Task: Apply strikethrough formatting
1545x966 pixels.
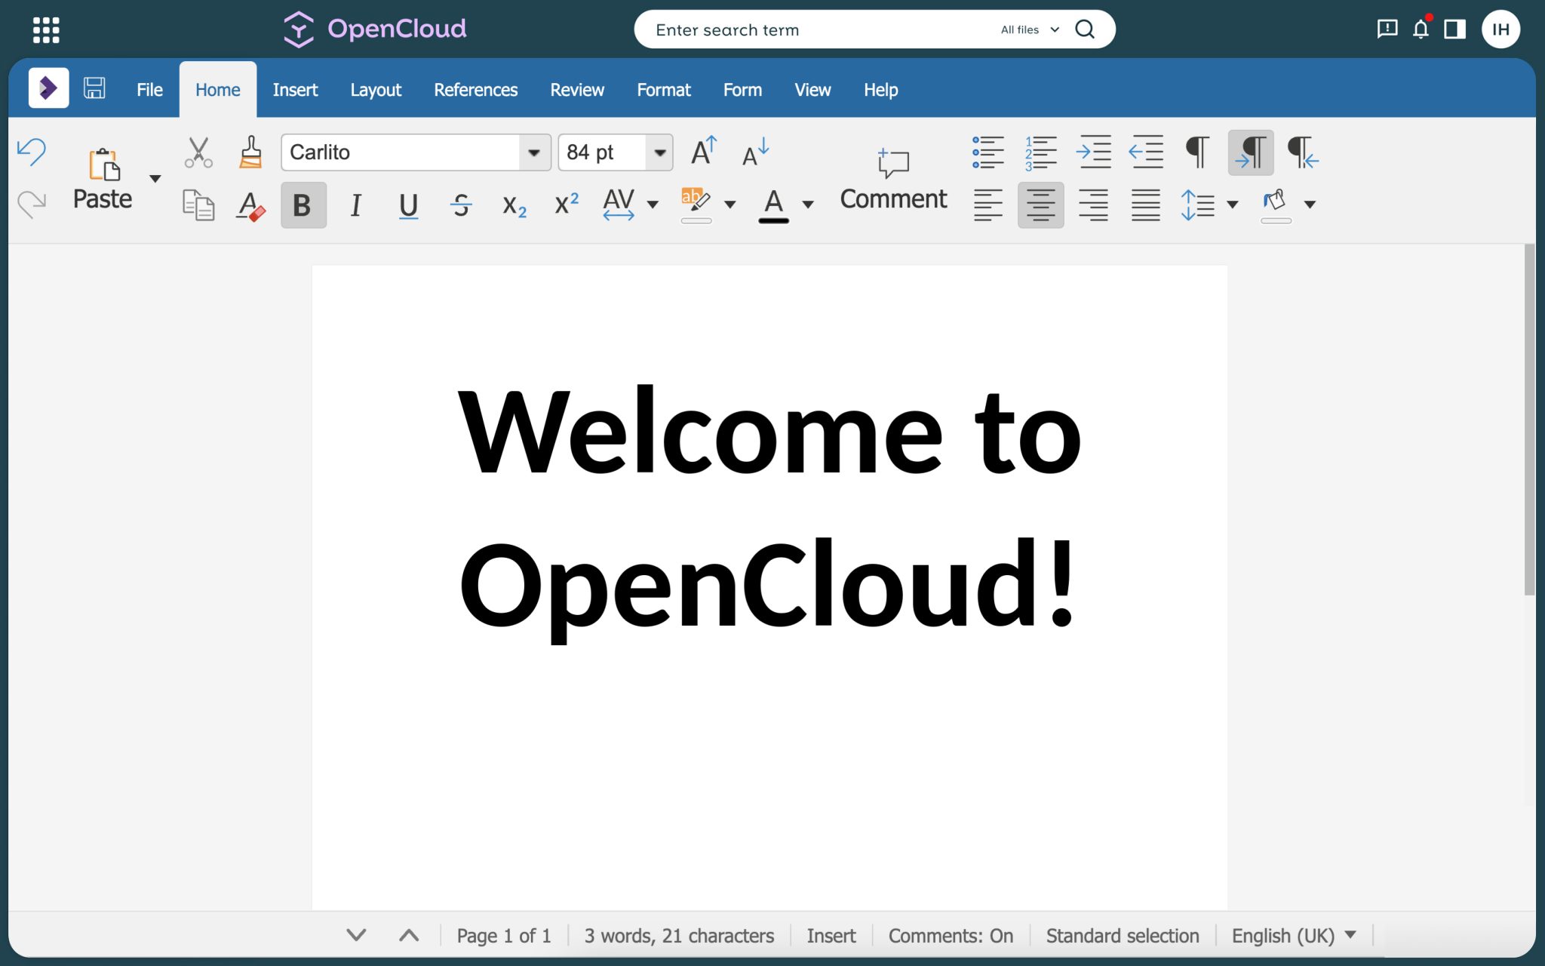Action: pyautogui.click(x=461, y=205)
